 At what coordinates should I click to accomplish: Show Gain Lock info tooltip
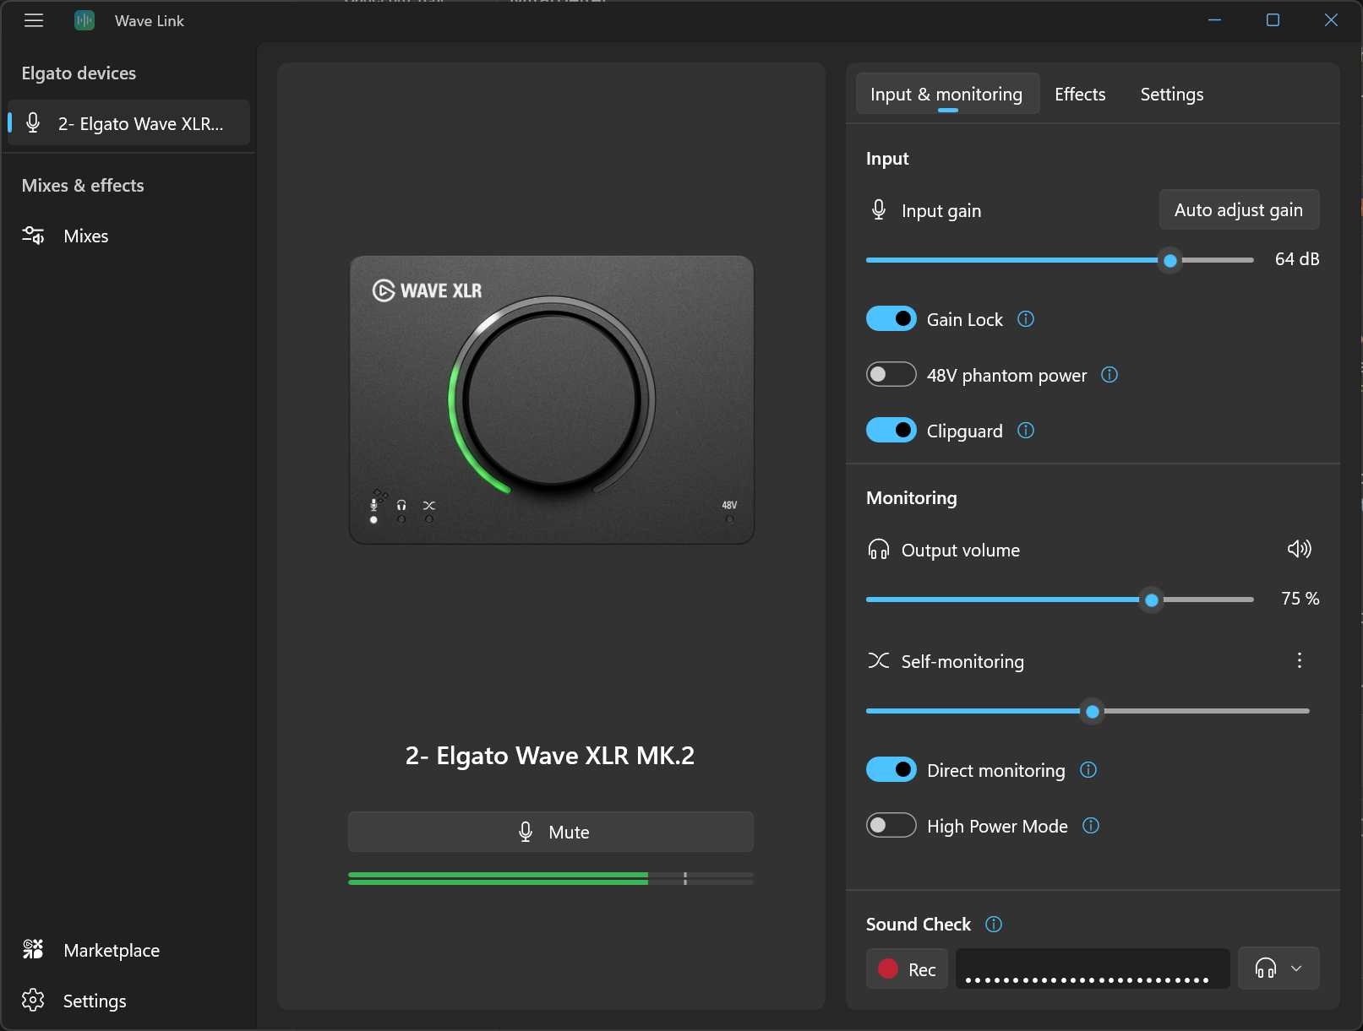tap(1026, 319)
